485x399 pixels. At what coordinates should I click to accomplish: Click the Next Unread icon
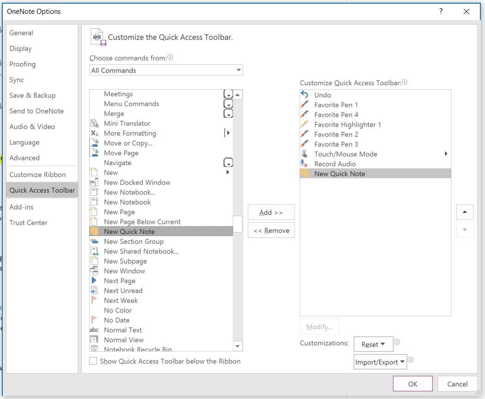coord(94,291)
